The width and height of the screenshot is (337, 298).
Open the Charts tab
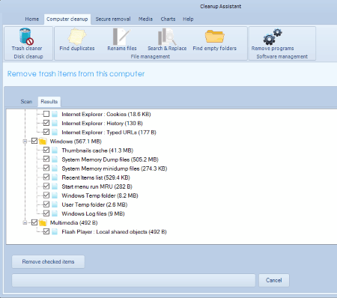(168, 19)
